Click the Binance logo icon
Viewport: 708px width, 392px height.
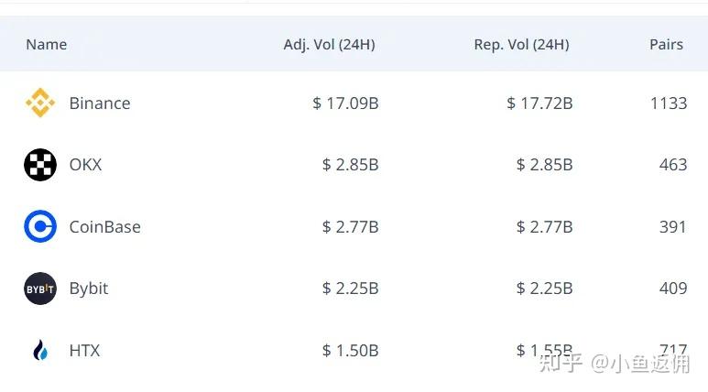click(40, 103)
